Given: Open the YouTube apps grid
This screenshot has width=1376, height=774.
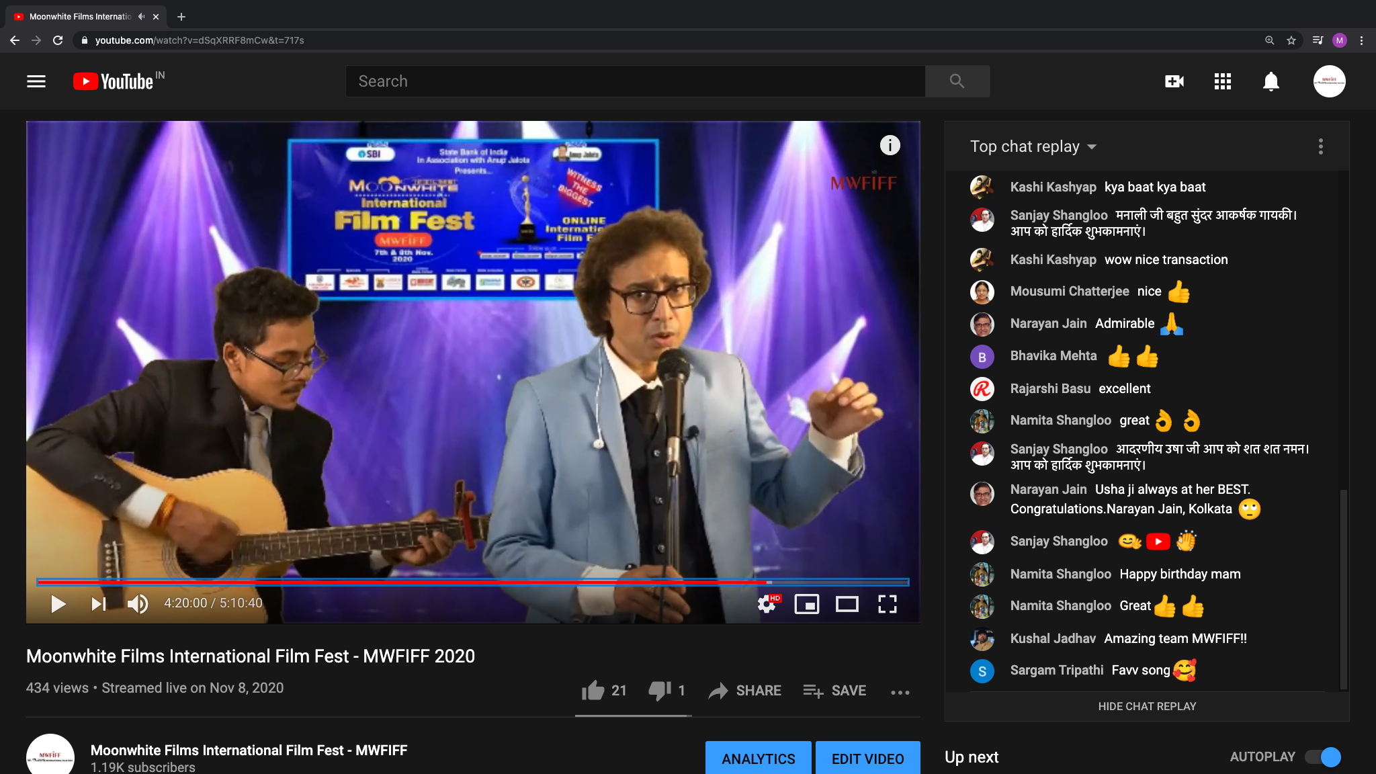Looking at the screenshot, I should (x=1222, y=81).
